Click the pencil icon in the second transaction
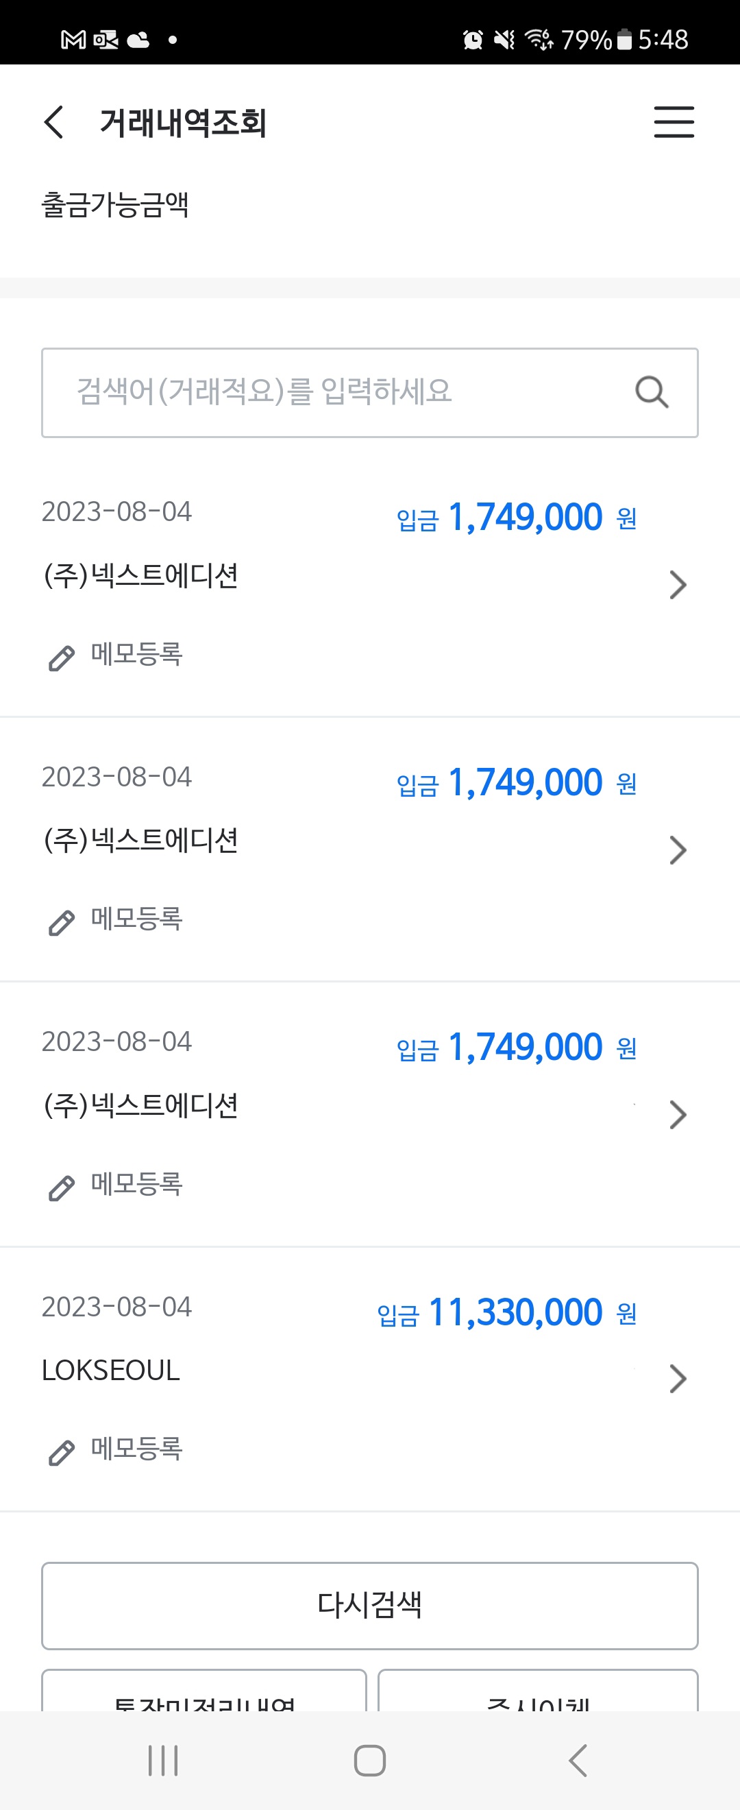 click(61, 923)
